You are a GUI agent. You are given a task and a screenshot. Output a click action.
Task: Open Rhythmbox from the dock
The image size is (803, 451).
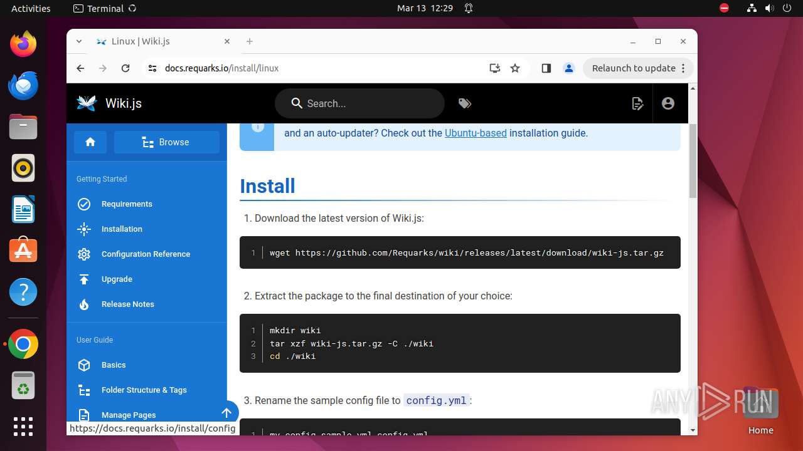pyautogui.click(x=23, y=168)
